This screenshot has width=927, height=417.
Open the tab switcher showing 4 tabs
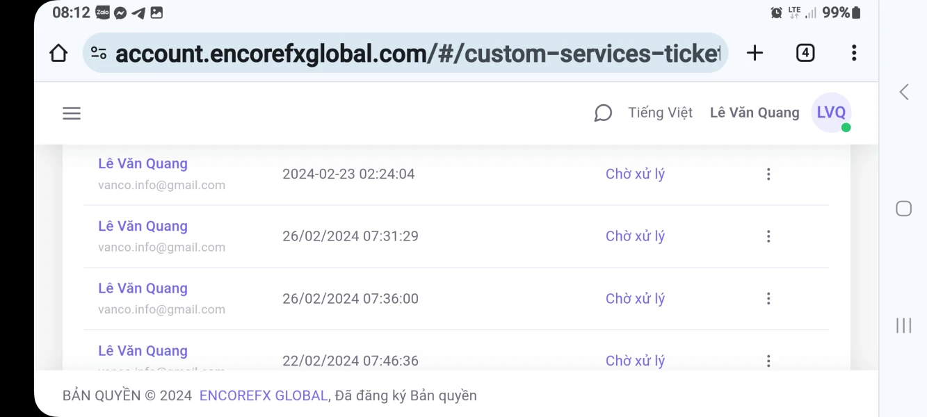tap(805, 53)
